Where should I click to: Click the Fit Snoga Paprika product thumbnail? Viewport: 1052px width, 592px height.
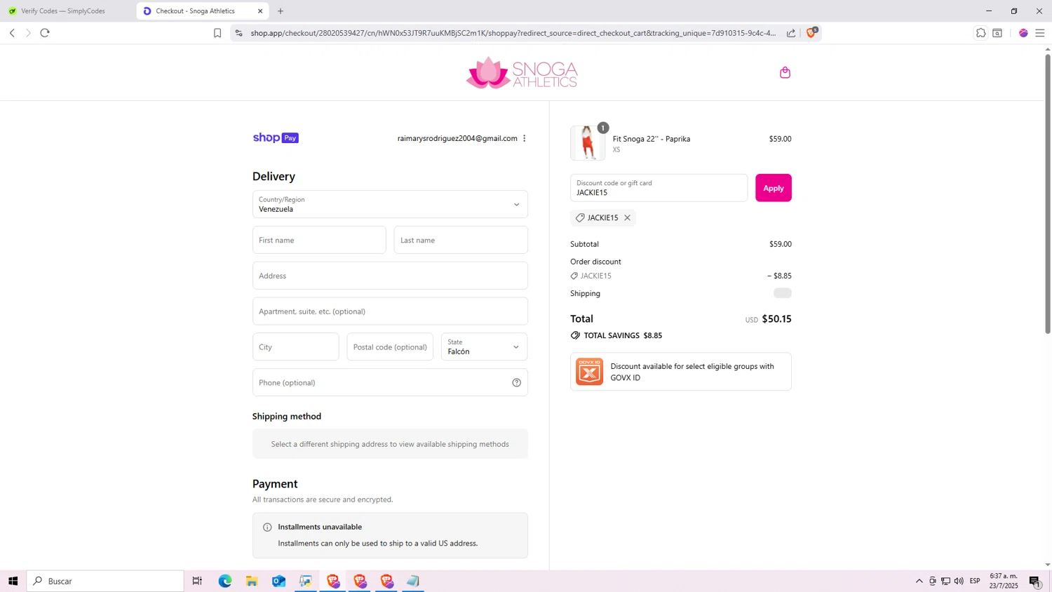[x=588, y=143]
